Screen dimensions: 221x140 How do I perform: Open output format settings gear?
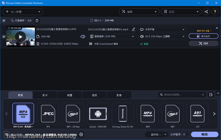click(x=81, y=134)
